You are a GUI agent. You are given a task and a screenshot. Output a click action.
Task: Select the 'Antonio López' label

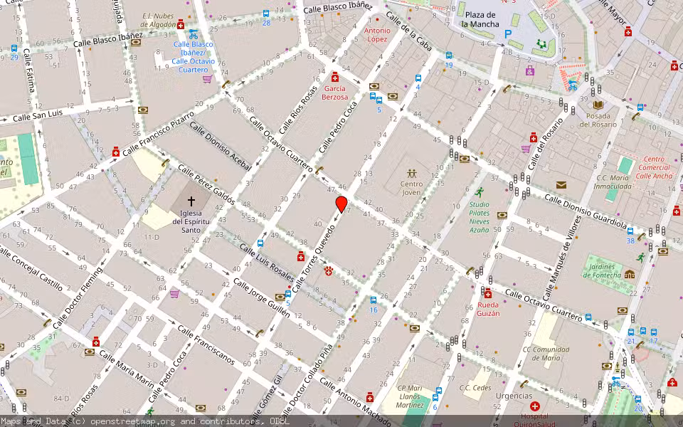click(x=377, y=35)
